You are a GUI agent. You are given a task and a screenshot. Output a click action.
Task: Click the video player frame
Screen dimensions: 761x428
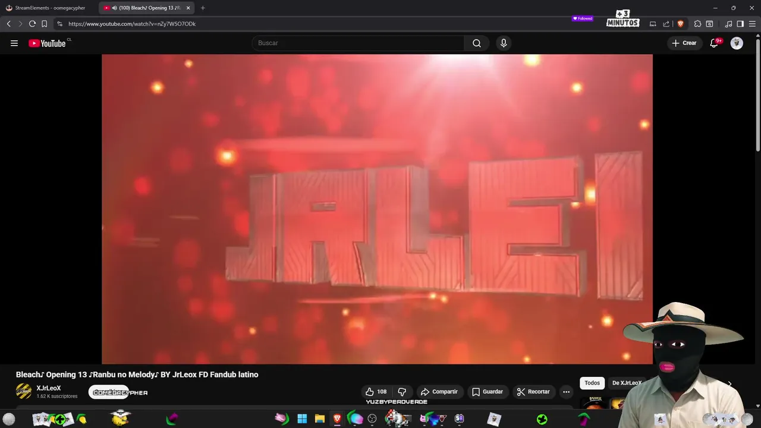[x=377, y=209]
